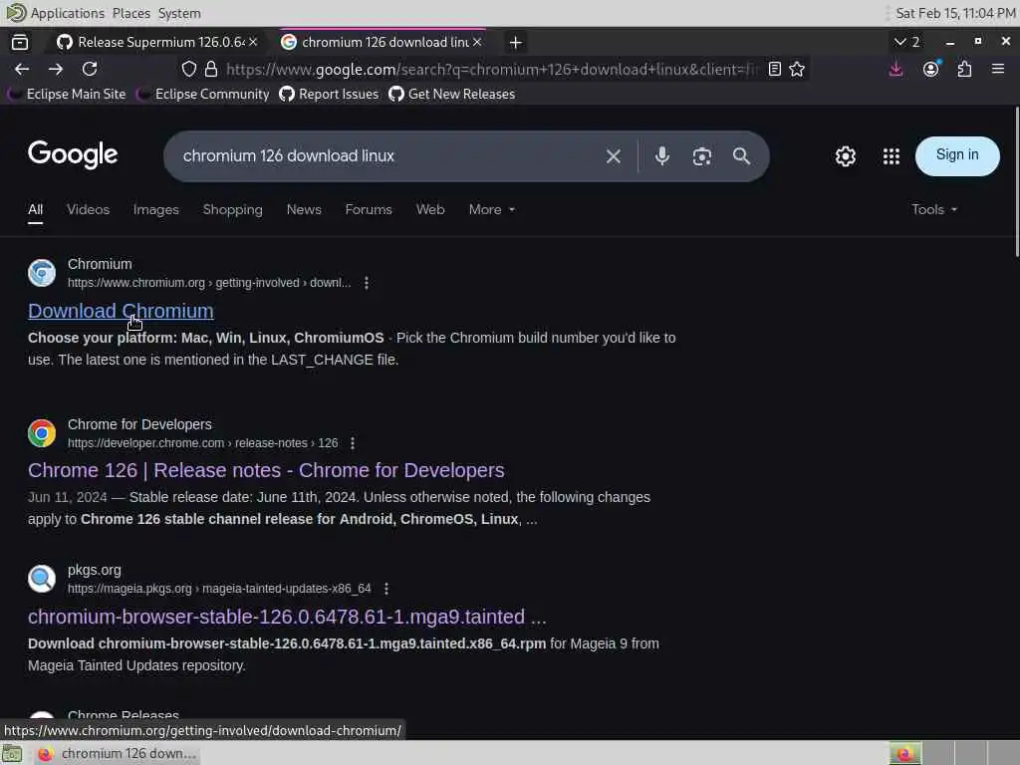This screenshot has width=1020, height=765.
Task: Expand the list-all-tabs dropdown
Action: [906, 42]
